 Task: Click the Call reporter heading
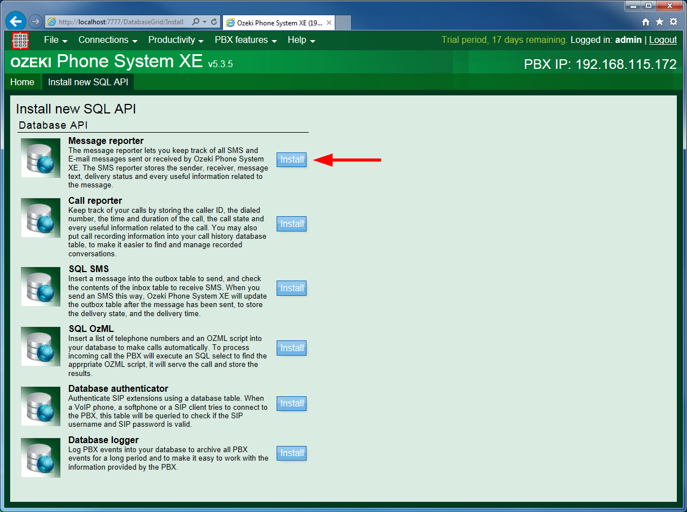pyautogui.click(x=95, y=201)
